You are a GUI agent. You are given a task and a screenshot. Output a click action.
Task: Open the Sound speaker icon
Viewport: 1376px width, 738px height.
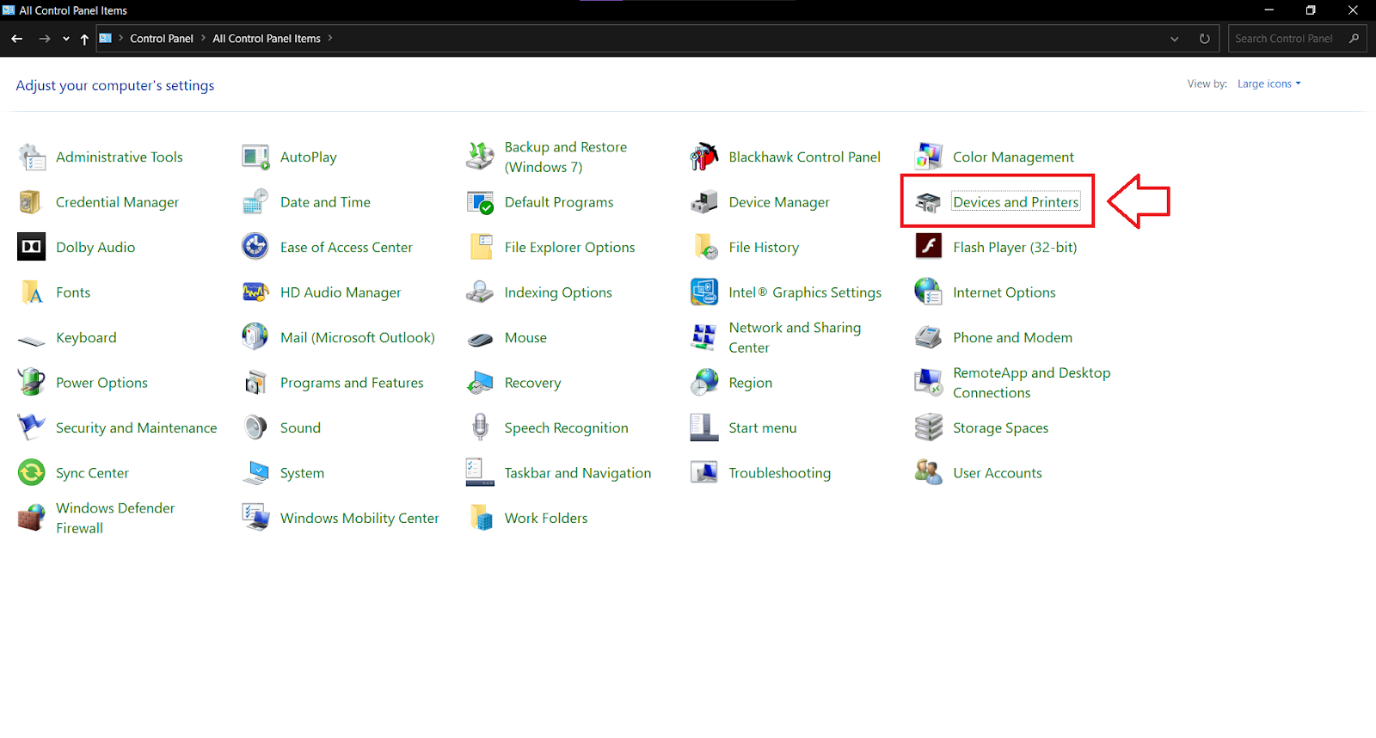click(x=255, y=427)
